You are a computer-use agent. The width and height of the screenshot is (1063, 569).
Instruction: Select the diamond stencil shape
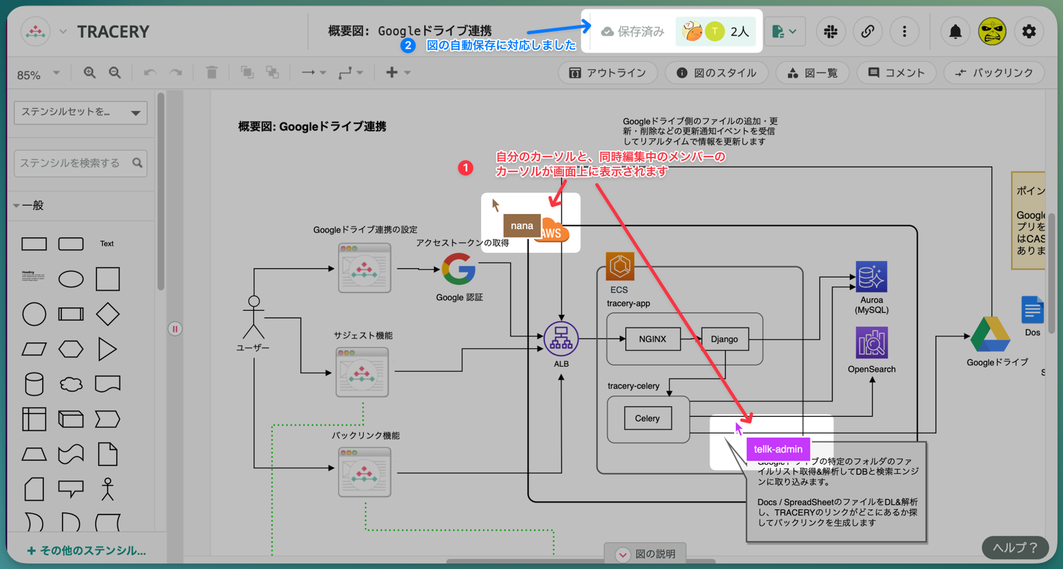click(107, 314)
